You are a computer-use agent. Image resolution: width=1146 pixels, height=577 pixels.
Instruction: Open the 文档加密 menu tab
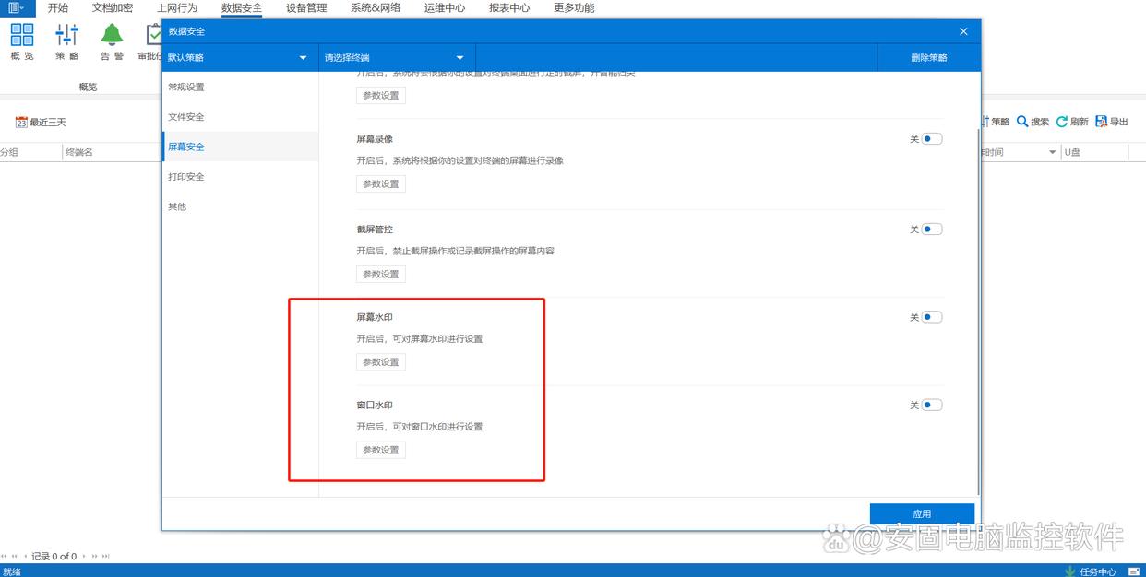coord(113,7)
